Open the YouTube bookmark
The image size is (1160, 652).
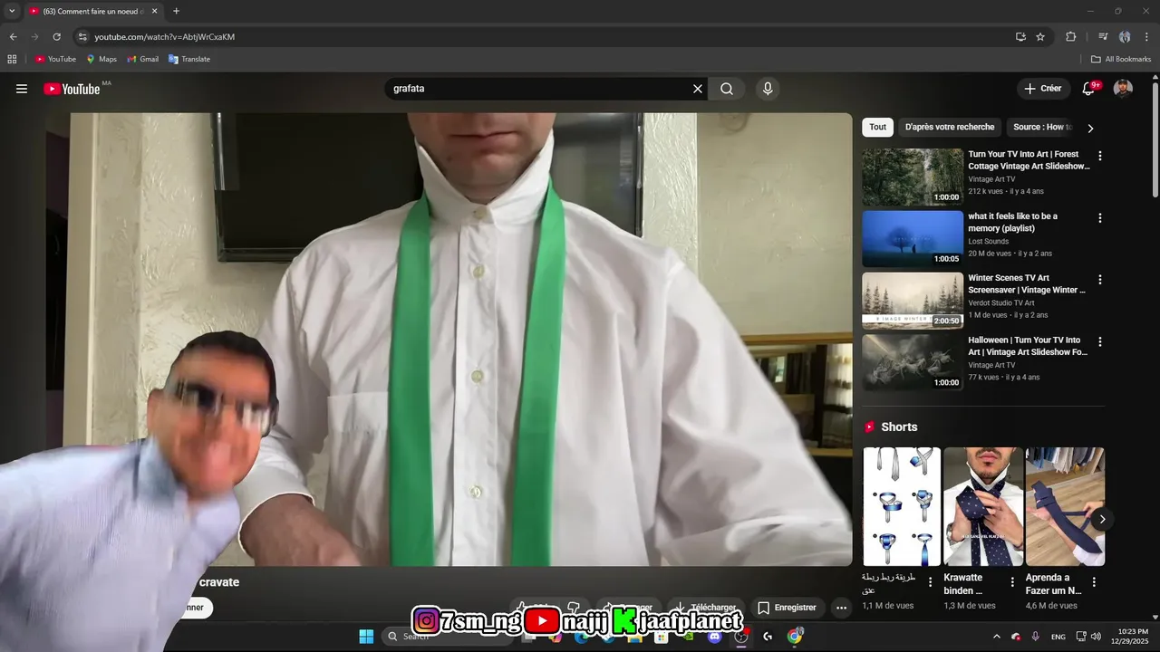(55, 59)
